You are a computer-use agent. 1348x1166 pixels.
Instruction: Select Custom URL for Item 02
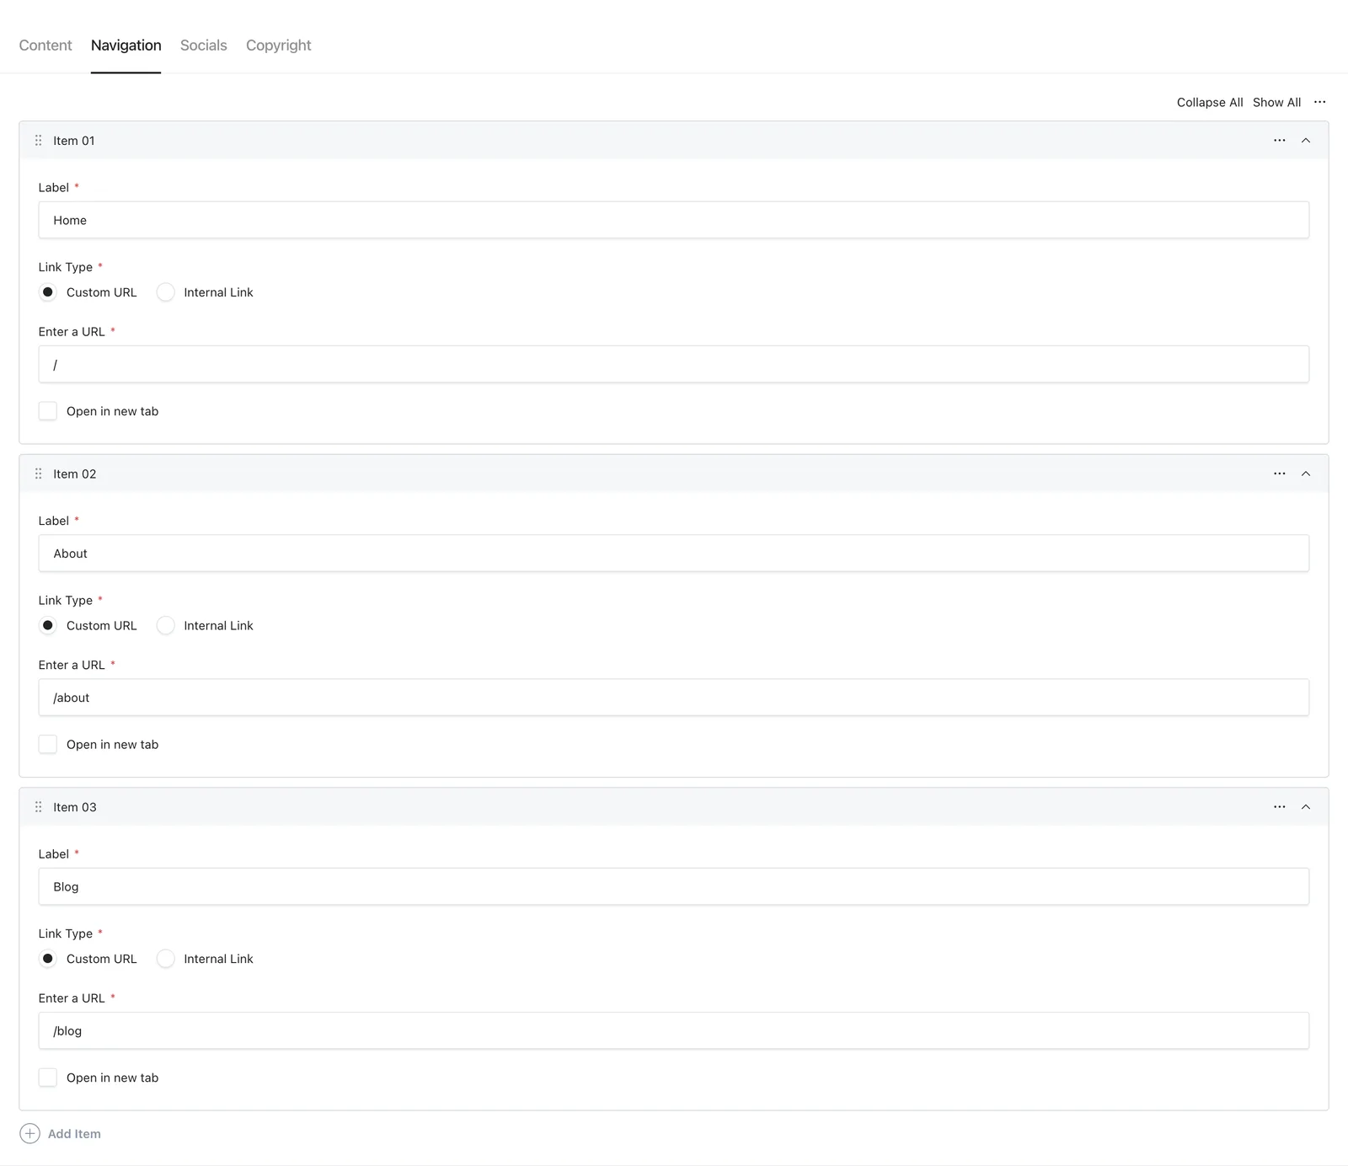[x=48, y=625]
